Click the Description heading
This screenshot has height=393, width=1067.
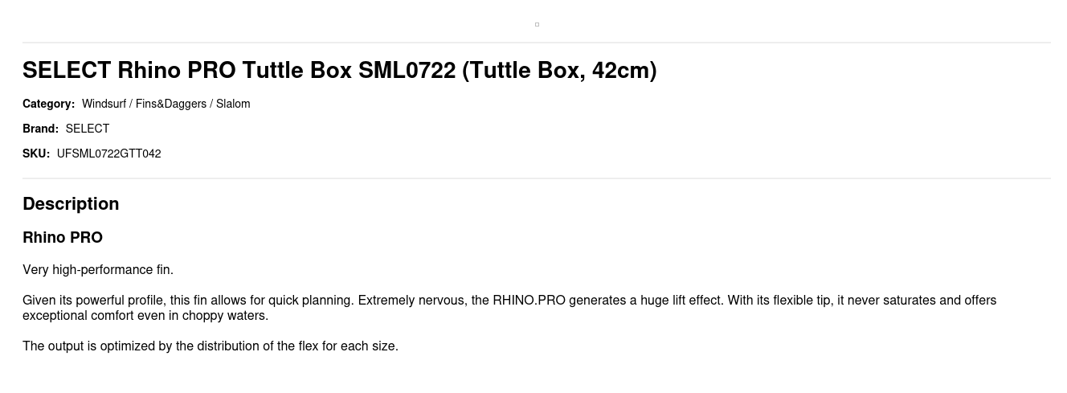point(71,204)
